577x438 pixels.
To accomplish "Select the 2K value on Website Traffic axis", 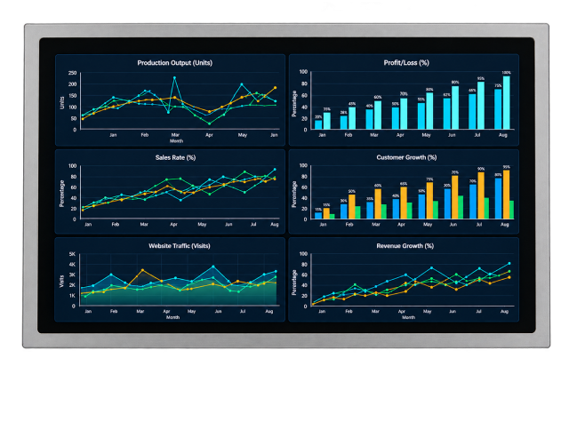I will [72, 285].
